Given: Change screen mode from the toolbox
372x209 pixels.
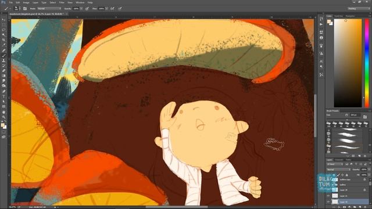Looking at the screenshot, I should [3, 137].
